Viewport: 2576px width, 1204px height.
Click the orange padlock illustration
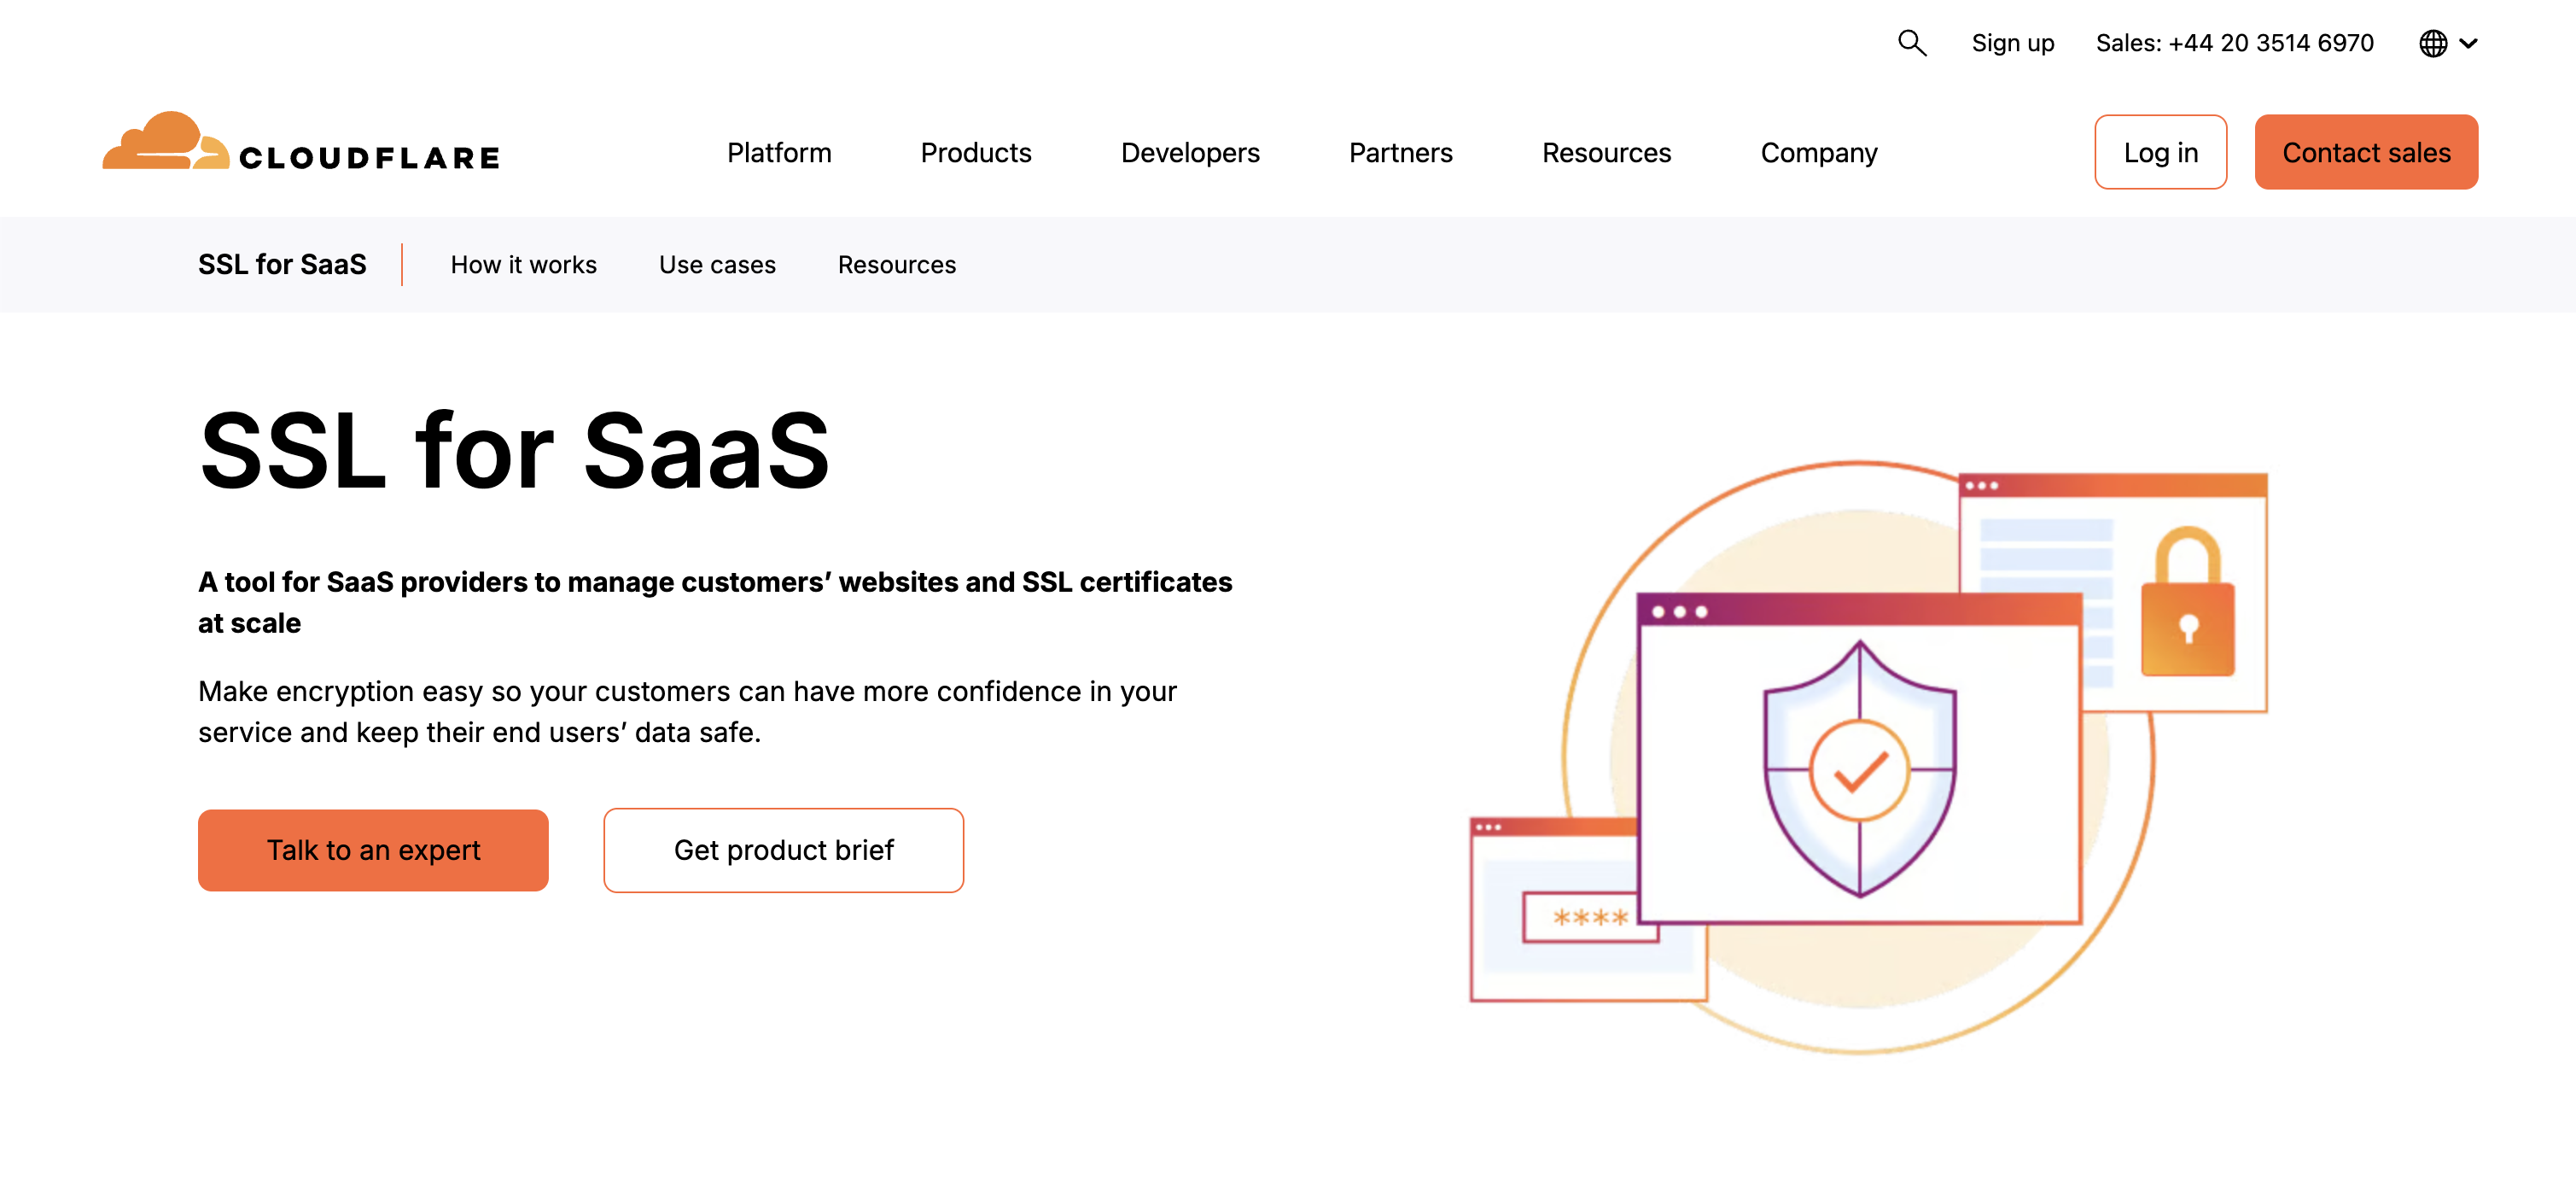[x=2187, y=601]
